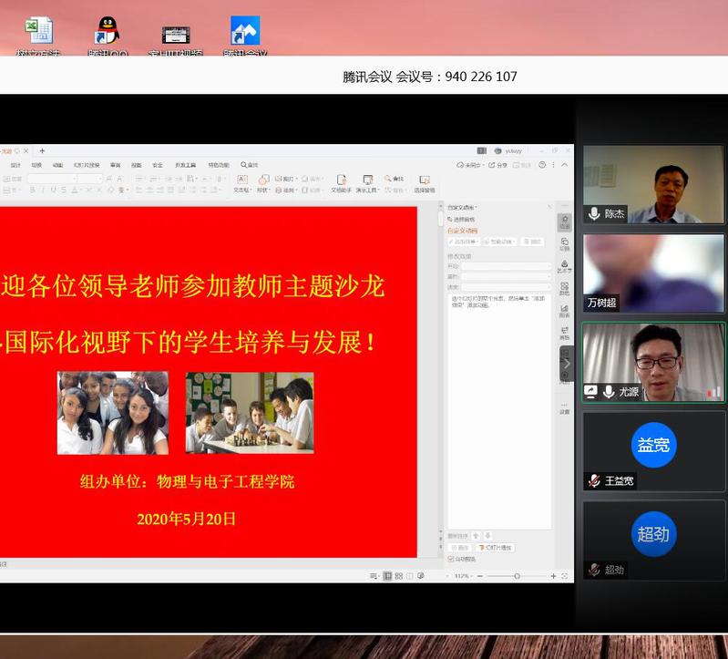
Task: Switch to slide sorter view in the status bar
Action: coord(398,576)
